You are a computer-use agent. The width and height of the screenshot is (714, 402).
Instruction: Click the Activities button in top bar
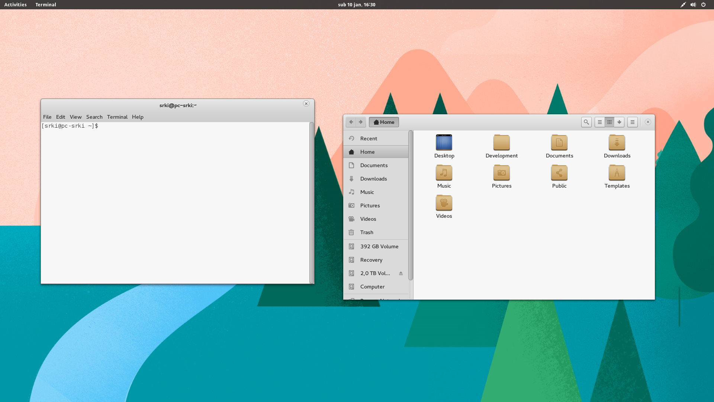(x=15, y=4)
